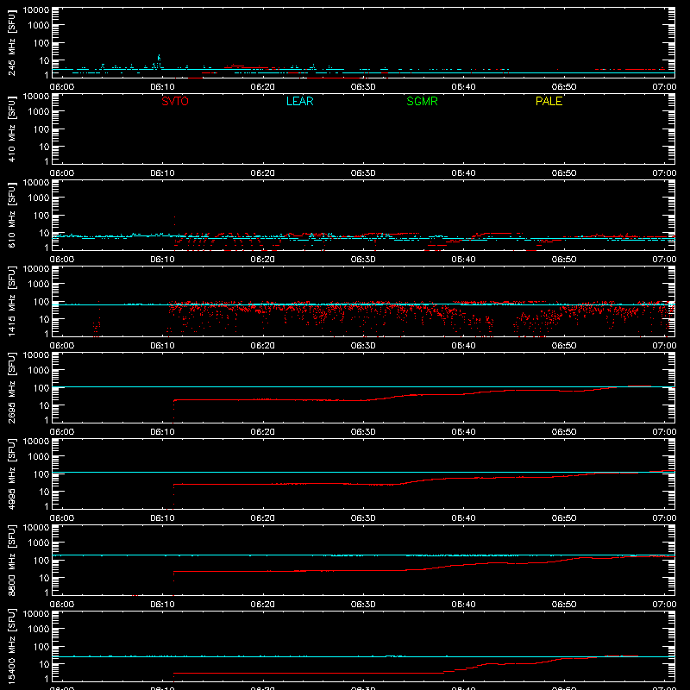Click the 06:40 tick label below the 4995 MHz plot

pos(463,518)
